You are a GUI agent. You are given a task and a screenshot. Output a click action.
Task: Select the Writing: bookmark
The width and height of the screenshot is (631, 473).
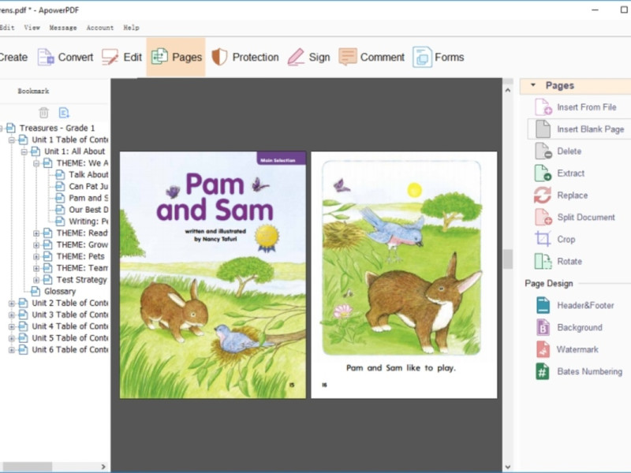pos(88,222)
